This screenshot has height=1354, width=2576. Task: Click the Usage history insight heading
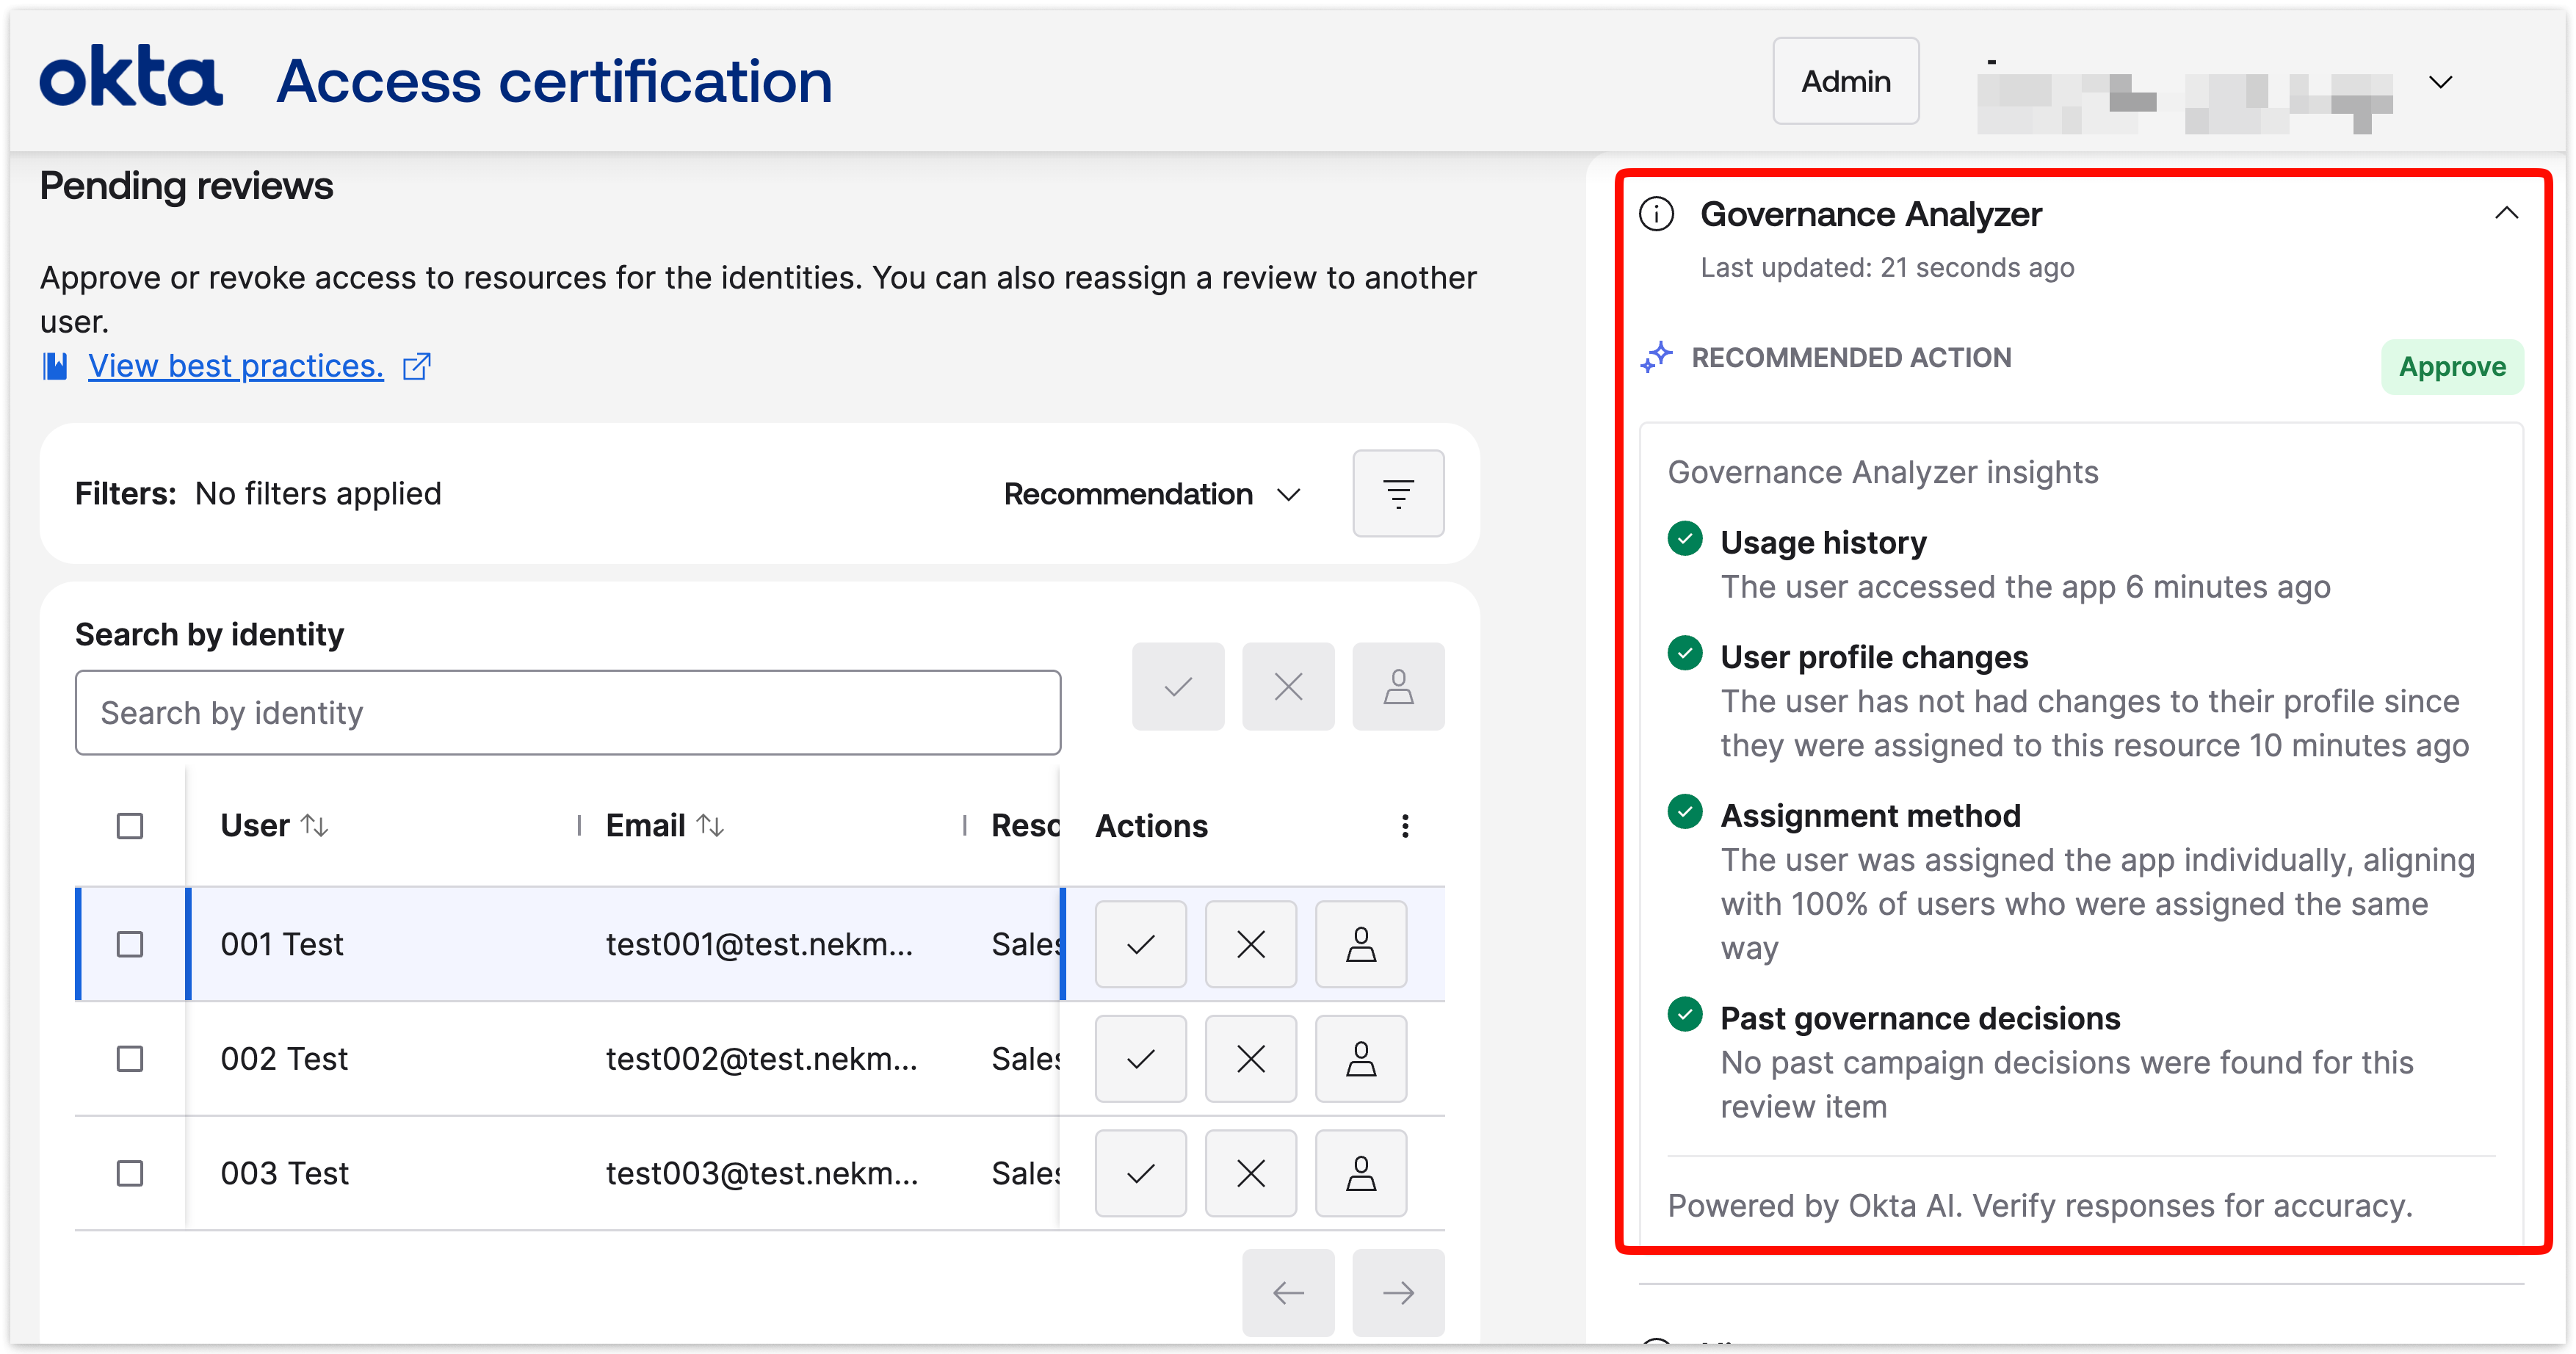[x=1823, y=542]
